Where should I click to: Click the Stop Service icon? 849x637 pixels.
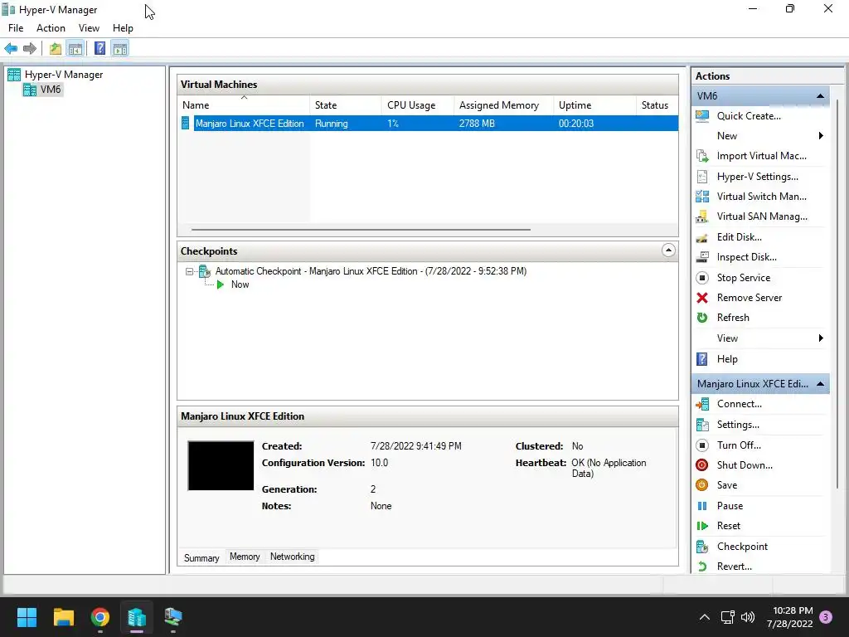coord(702,278)
